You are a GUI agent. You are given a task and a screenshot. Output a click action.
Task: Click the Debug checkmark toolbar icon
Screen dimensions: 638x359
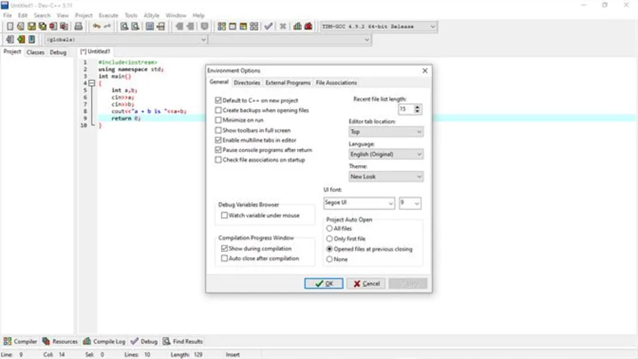coord(268,26)
